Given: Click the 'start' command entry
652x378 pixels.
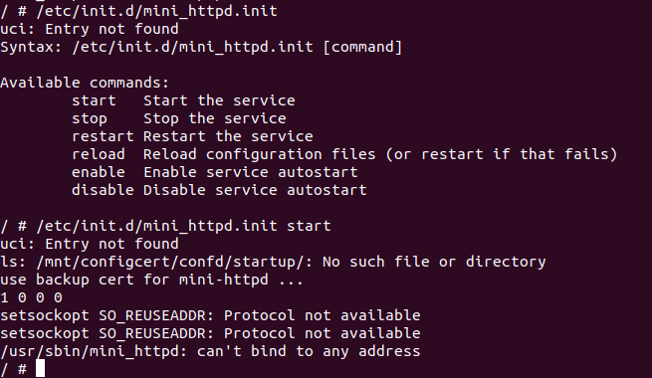Looking at the screenshot, I should tap(94, 100).
